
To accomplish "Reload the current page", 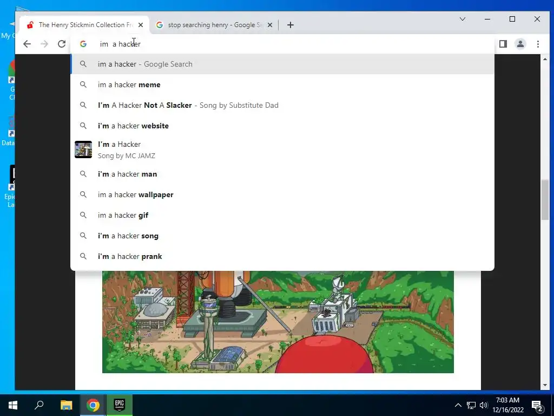I will [x=62, y=44].
